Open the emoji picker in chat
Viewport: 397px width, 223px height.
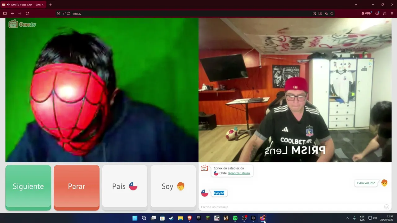point(386,207)
